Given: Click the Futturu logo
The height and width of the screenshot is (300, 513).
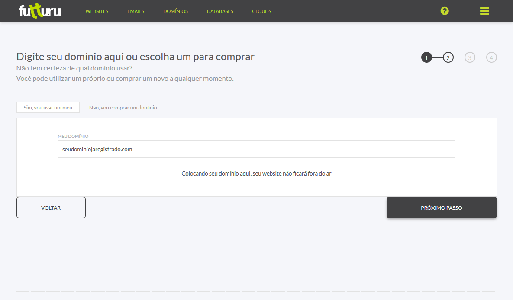Looking at the screenshot, I should pyautogui.click(x=39, y=11).
